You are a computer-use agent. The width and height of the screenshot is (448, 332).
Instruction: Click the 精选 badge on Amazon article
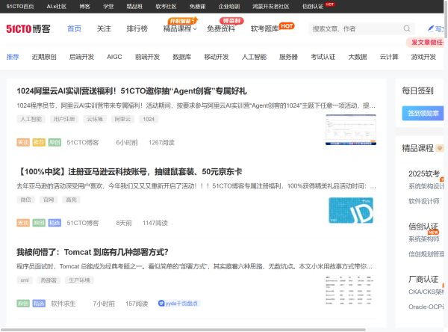(x=55, y=223)
